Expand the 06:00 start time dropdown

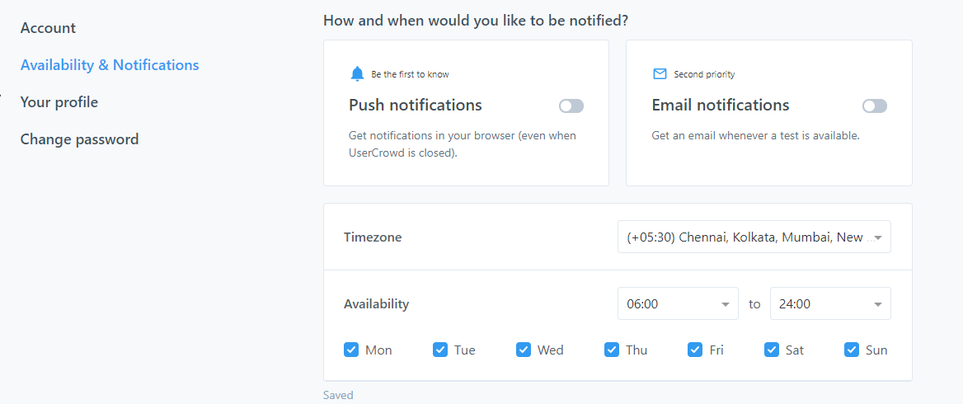678,303
